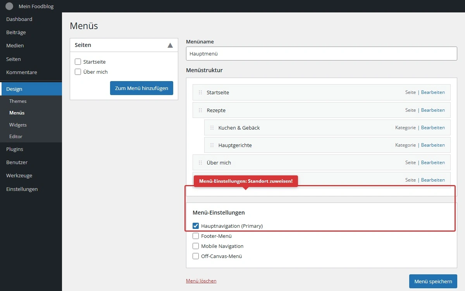This screenshot has height=291, width=465.
Task: Click into the Menüname text field
Action: click(x=321, y=54)
